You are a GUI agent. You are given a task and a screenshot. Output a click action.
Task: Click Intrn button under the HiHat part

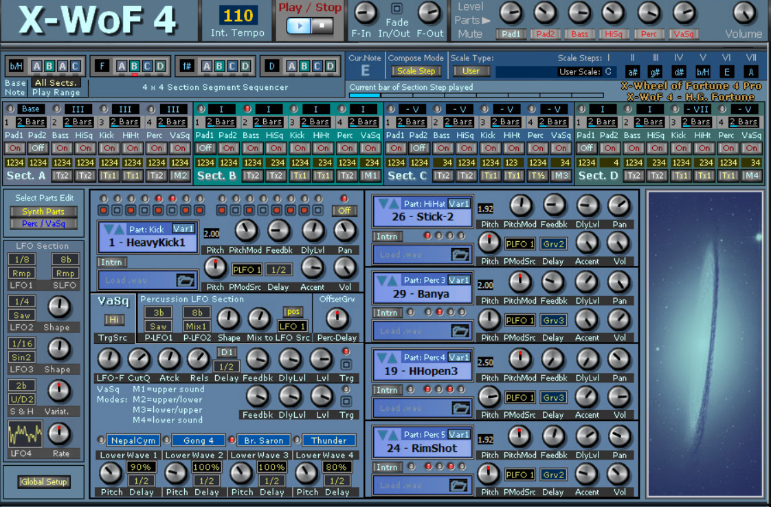[388, 236]
